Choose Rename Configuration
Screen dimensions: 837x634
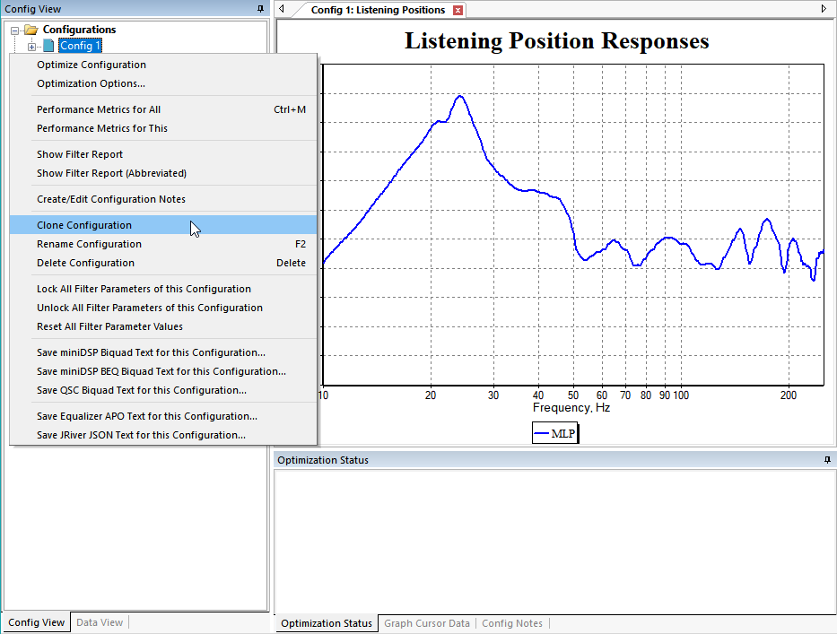[x=163, y=244]
